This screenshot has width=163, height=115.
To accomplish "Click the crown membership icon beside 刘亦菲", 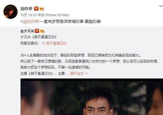I will click(x=42, y=9).
